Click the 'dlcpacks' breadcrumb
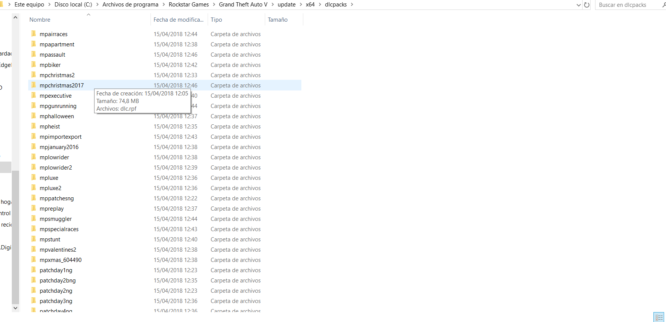Image resolution: width=666 pixels, height=322 pixels. (336, 5)
